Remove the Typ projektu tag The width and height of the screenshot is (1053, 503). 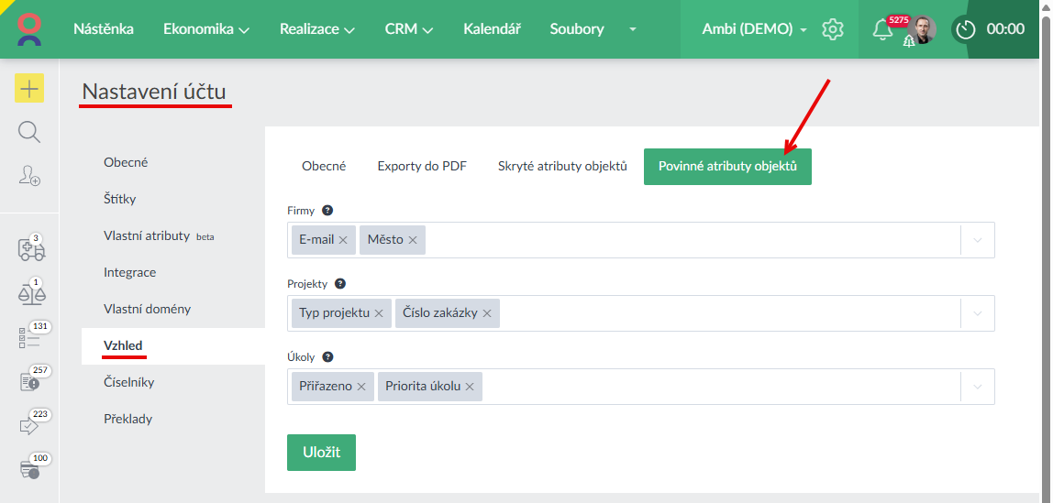[x=379, y=313]
